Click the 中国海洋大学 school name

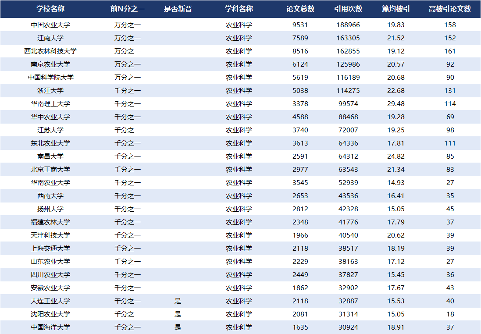pos(50,327)
